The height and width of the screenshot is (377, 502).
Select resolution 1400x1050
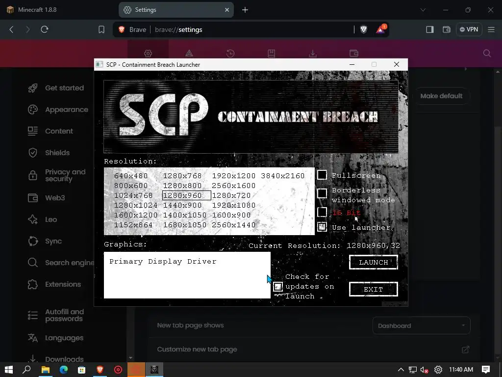pyautogui.click(x=185, y=215)
